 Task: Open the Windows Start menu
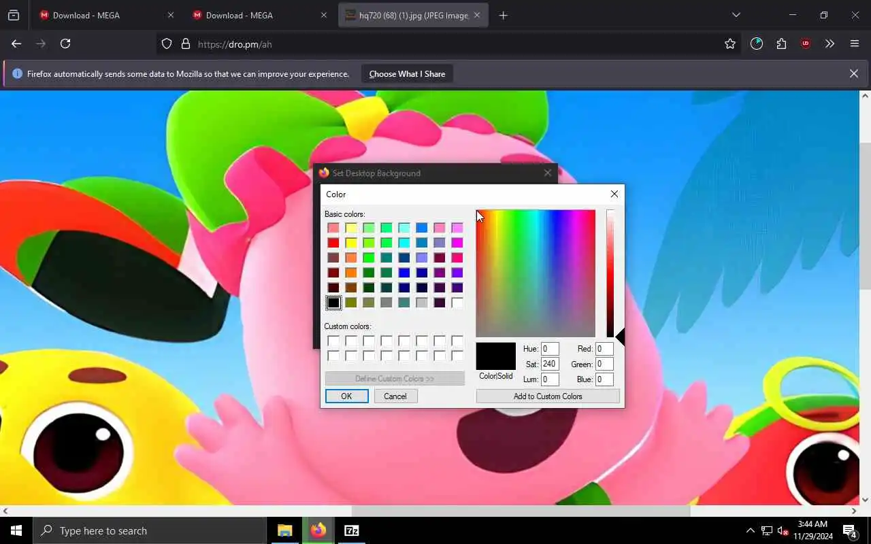(16, 530)
